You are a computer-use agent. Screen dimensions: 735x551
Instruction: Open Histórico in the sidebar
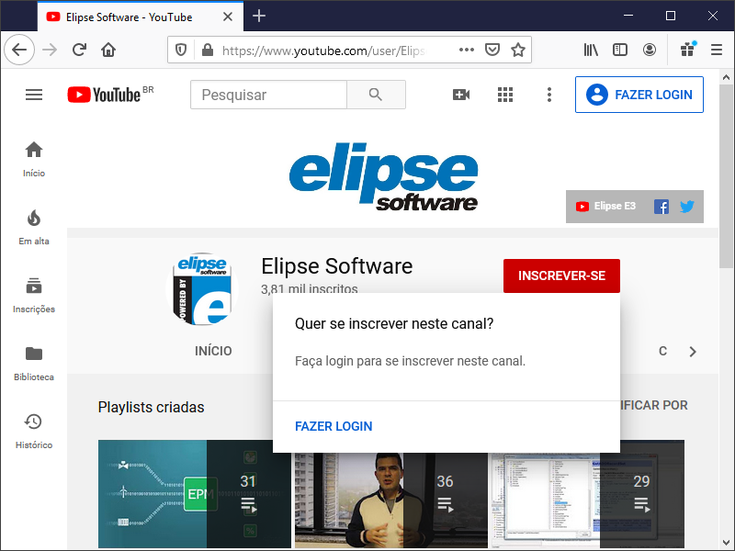pos(34,431)
